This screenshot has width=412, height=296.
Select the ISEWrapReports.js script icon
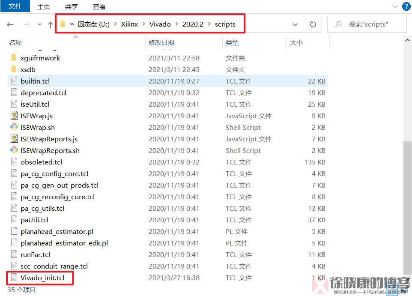pyautogui.click(x=14, y=138)
